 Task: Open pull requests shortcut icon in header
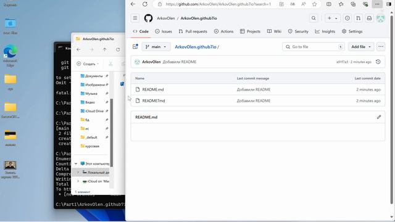[x=358, y=18]
